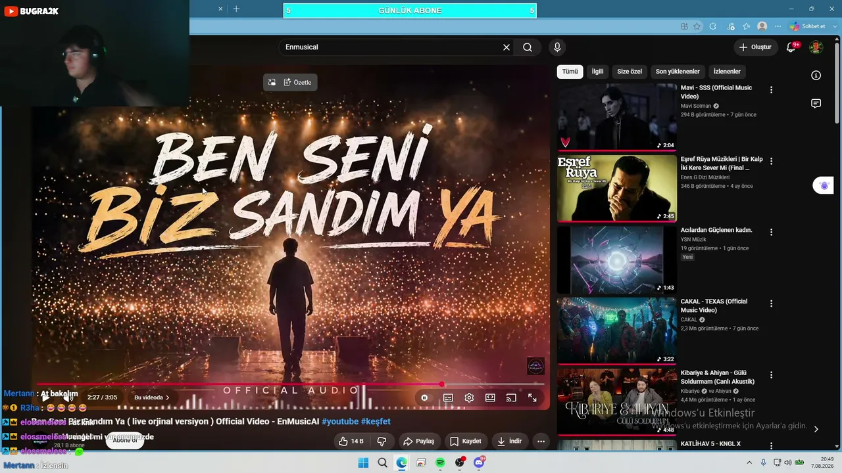Seek using the red video progress bar
842x473 pixels.
pos(290,384)
